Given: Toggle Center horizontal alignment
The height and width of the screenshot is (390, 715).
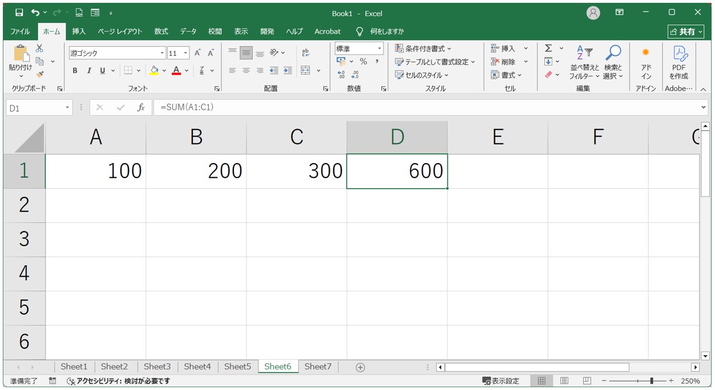Looking at the screenshot, I should click(x=246, y=71).
